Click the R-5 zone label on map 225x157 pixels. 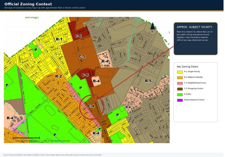pyautogui.click(x=148, y=81)
